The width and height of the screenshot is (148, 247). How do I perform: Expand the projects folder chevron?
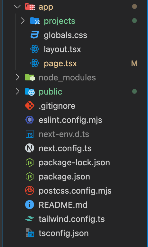point(23,21)
